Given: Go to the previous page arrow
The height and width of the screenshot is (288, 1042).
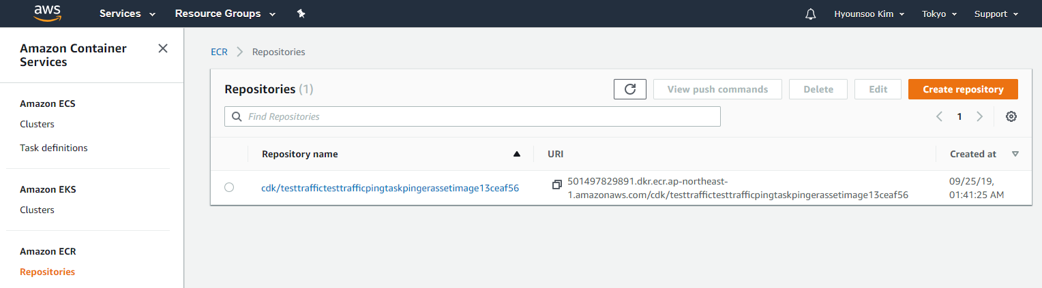Looking at the screenshot, I should (x=939, y=116).
